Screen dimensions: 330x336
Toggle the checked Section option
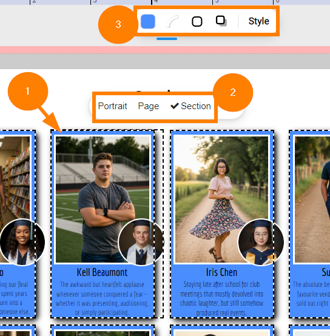pos(190,106)
